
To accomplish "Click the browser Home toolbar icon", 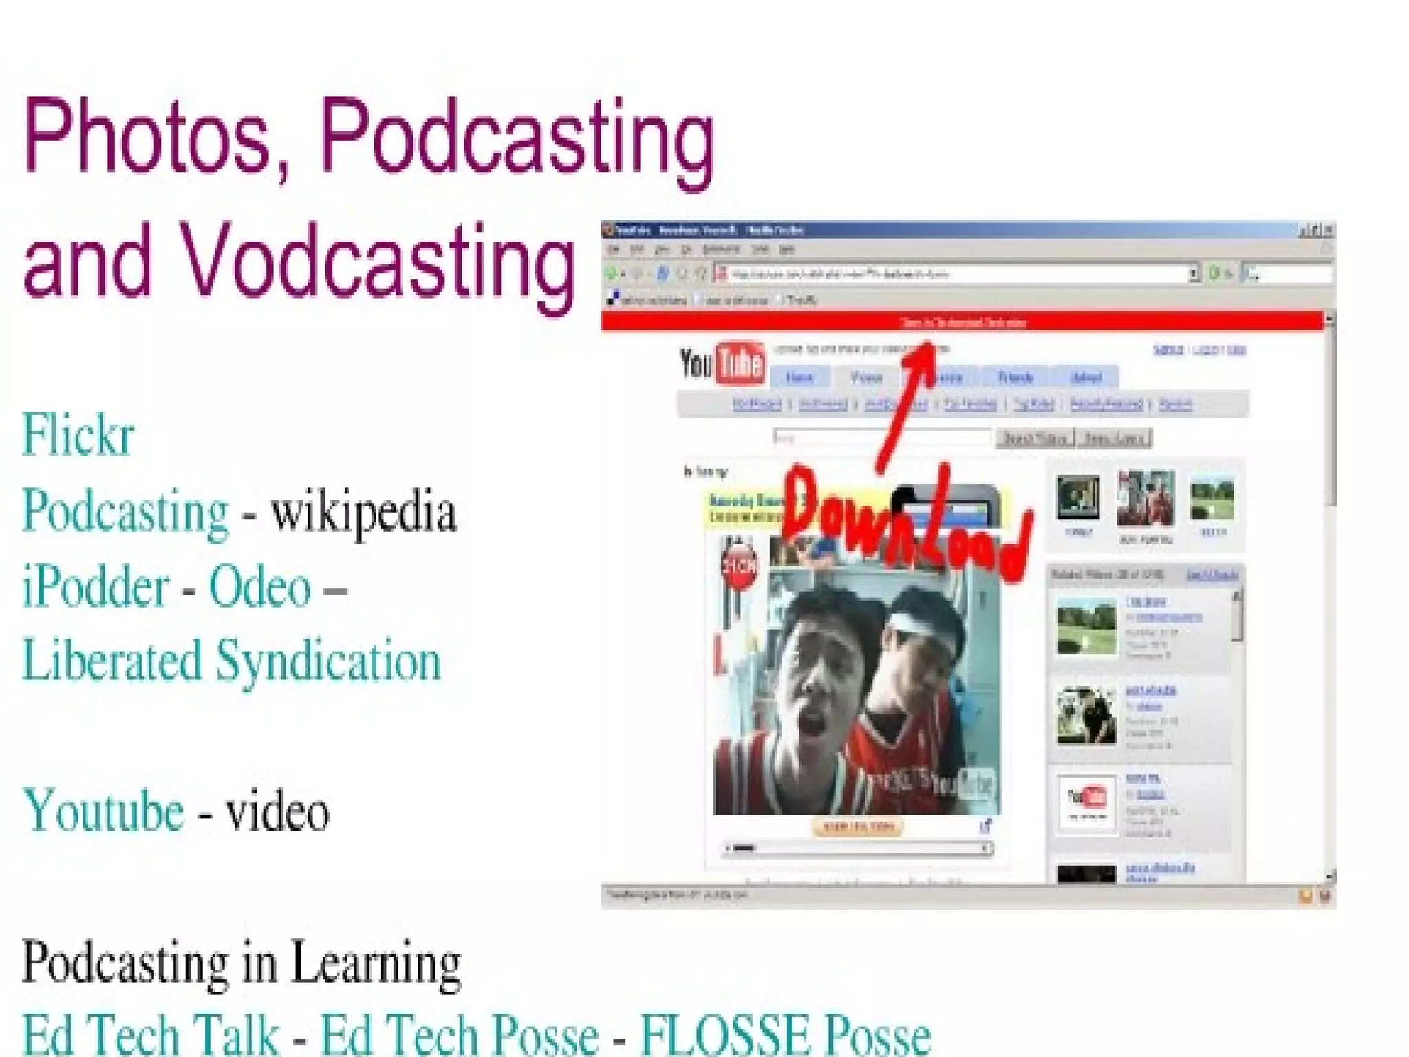I will coord(701,274).
